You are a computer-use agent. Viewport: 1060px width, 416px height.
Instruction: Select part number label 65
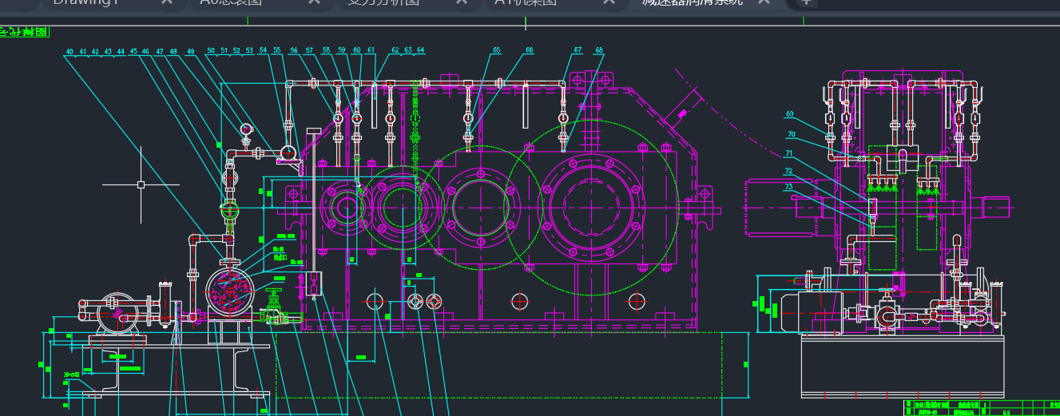point(496,50)
